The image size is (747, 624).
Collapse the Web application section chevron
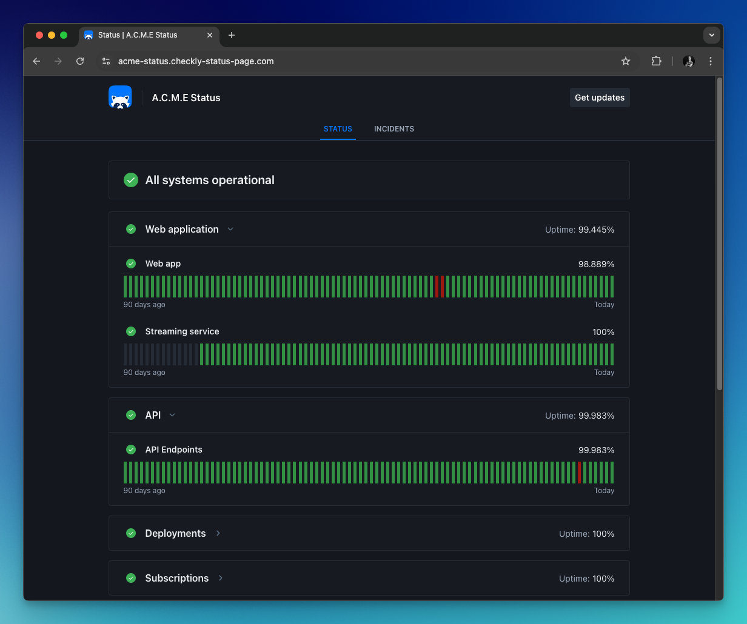(x=230, y=229)
